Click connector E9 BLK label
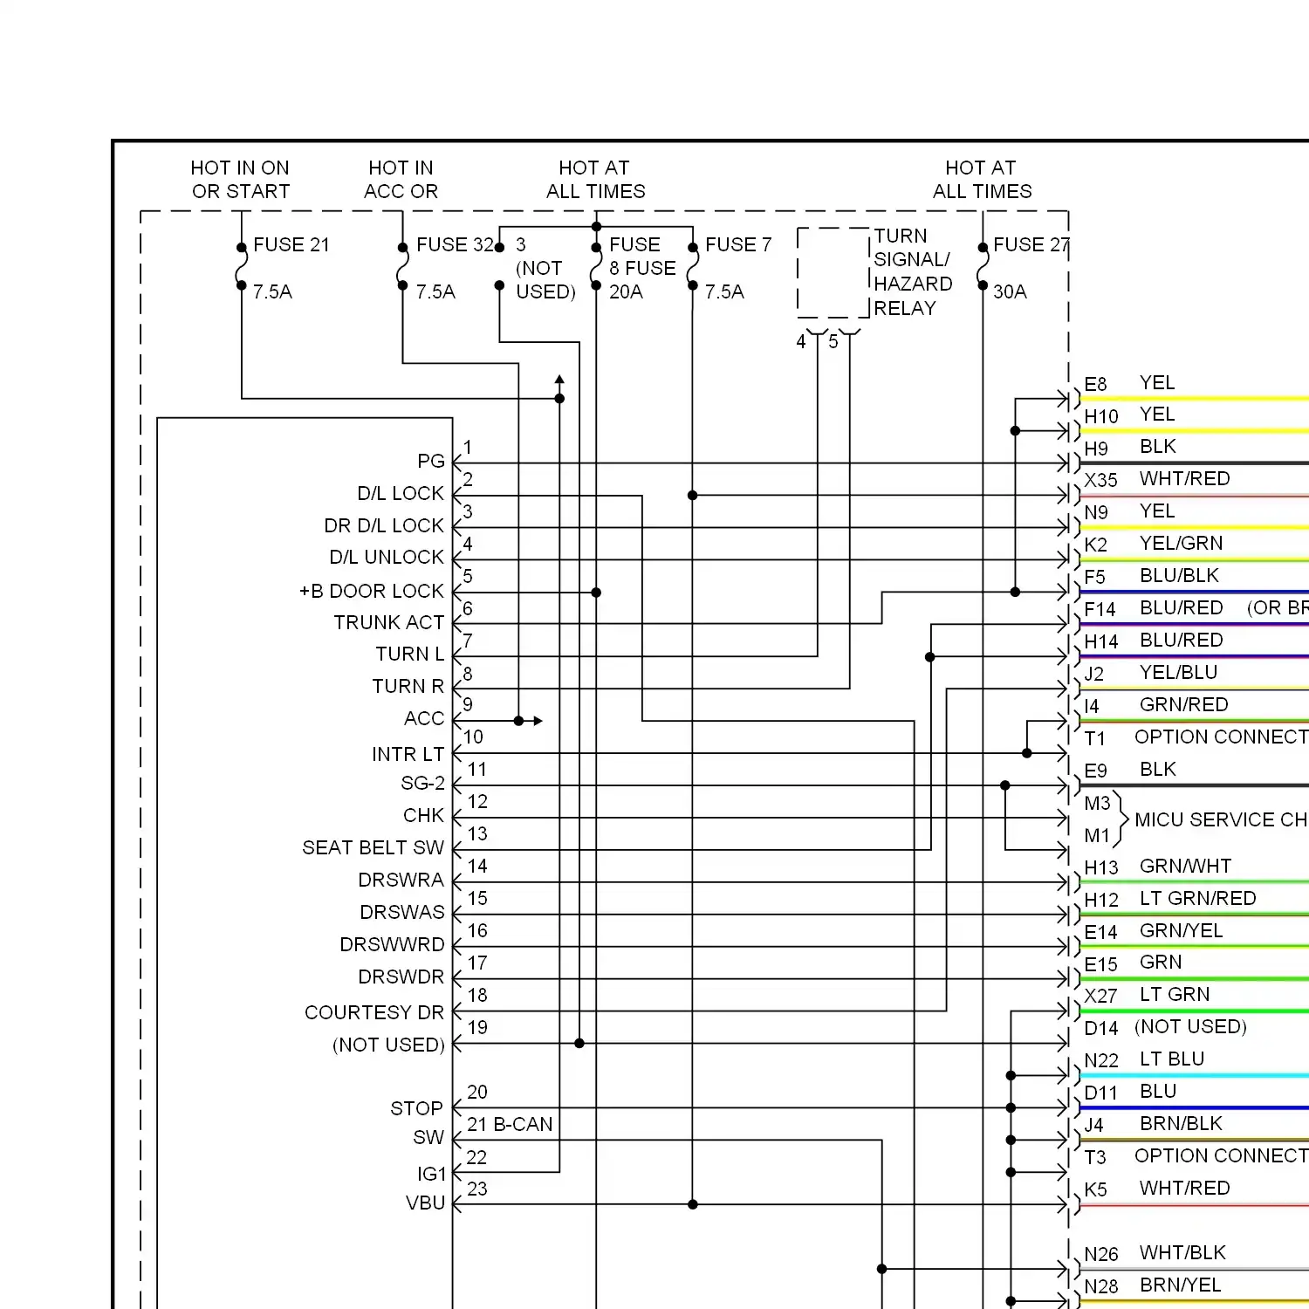1309x1309 pixels. [1130, 771]
